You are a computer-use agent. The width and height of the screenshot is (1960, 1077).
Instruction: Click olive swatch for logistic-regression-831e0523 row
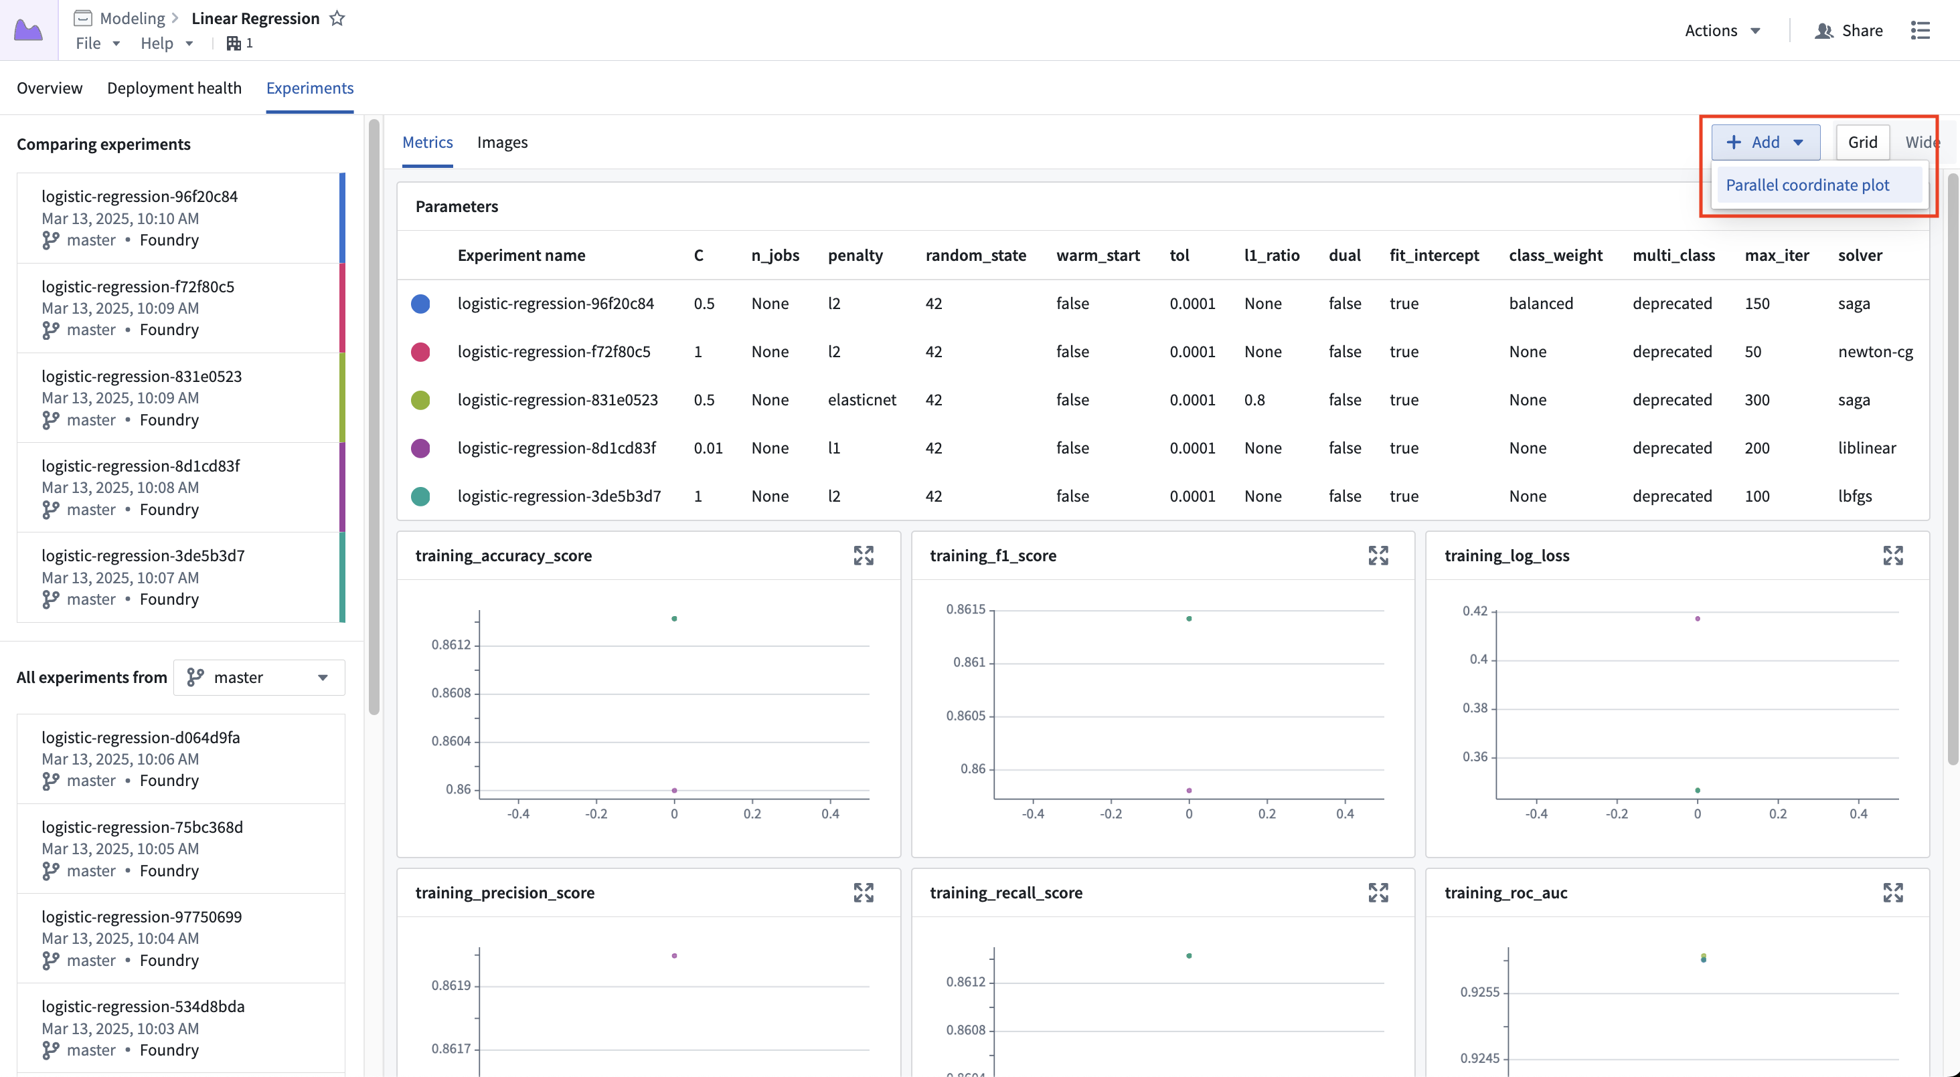pyautogui.click(x=420, y=400)
